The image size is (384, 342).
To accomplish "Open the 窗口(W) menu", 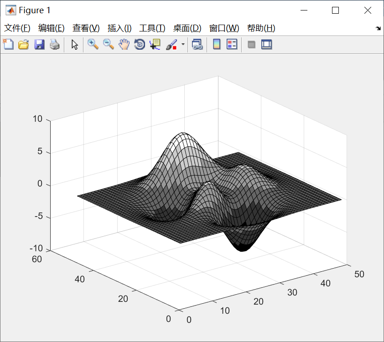I will click(x=224, y=28).
